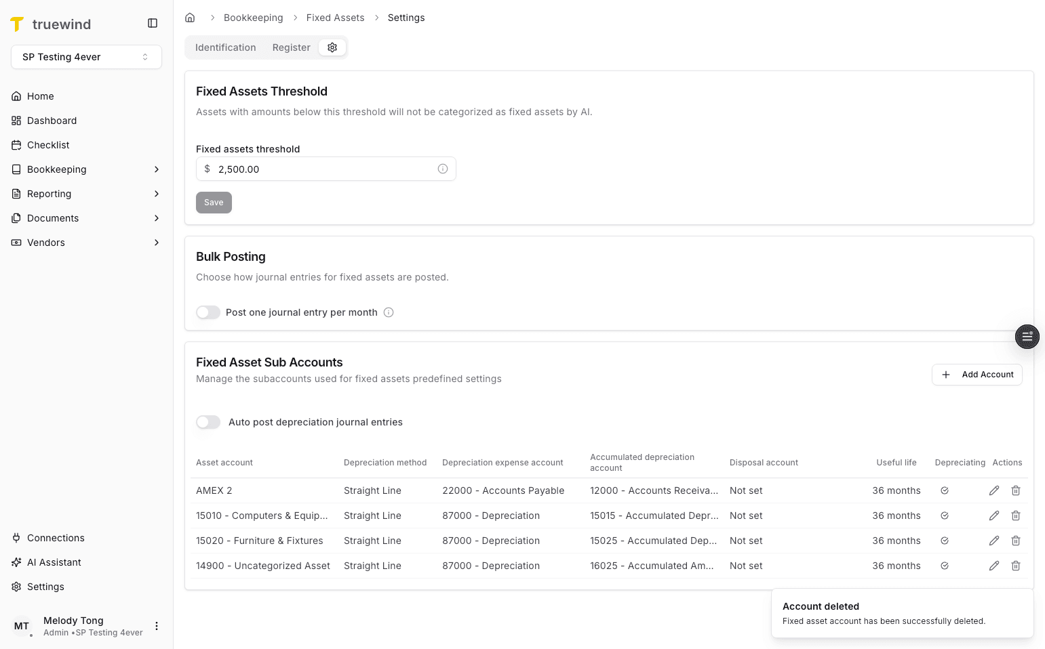Open the breadcrumb home icon
Screen dimensions: 1045x649
point(190,17)
